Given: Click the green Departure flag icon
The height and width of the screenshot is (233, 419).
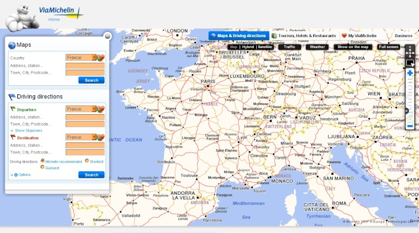Looking at the screenshot, I should tap(13, 109).
